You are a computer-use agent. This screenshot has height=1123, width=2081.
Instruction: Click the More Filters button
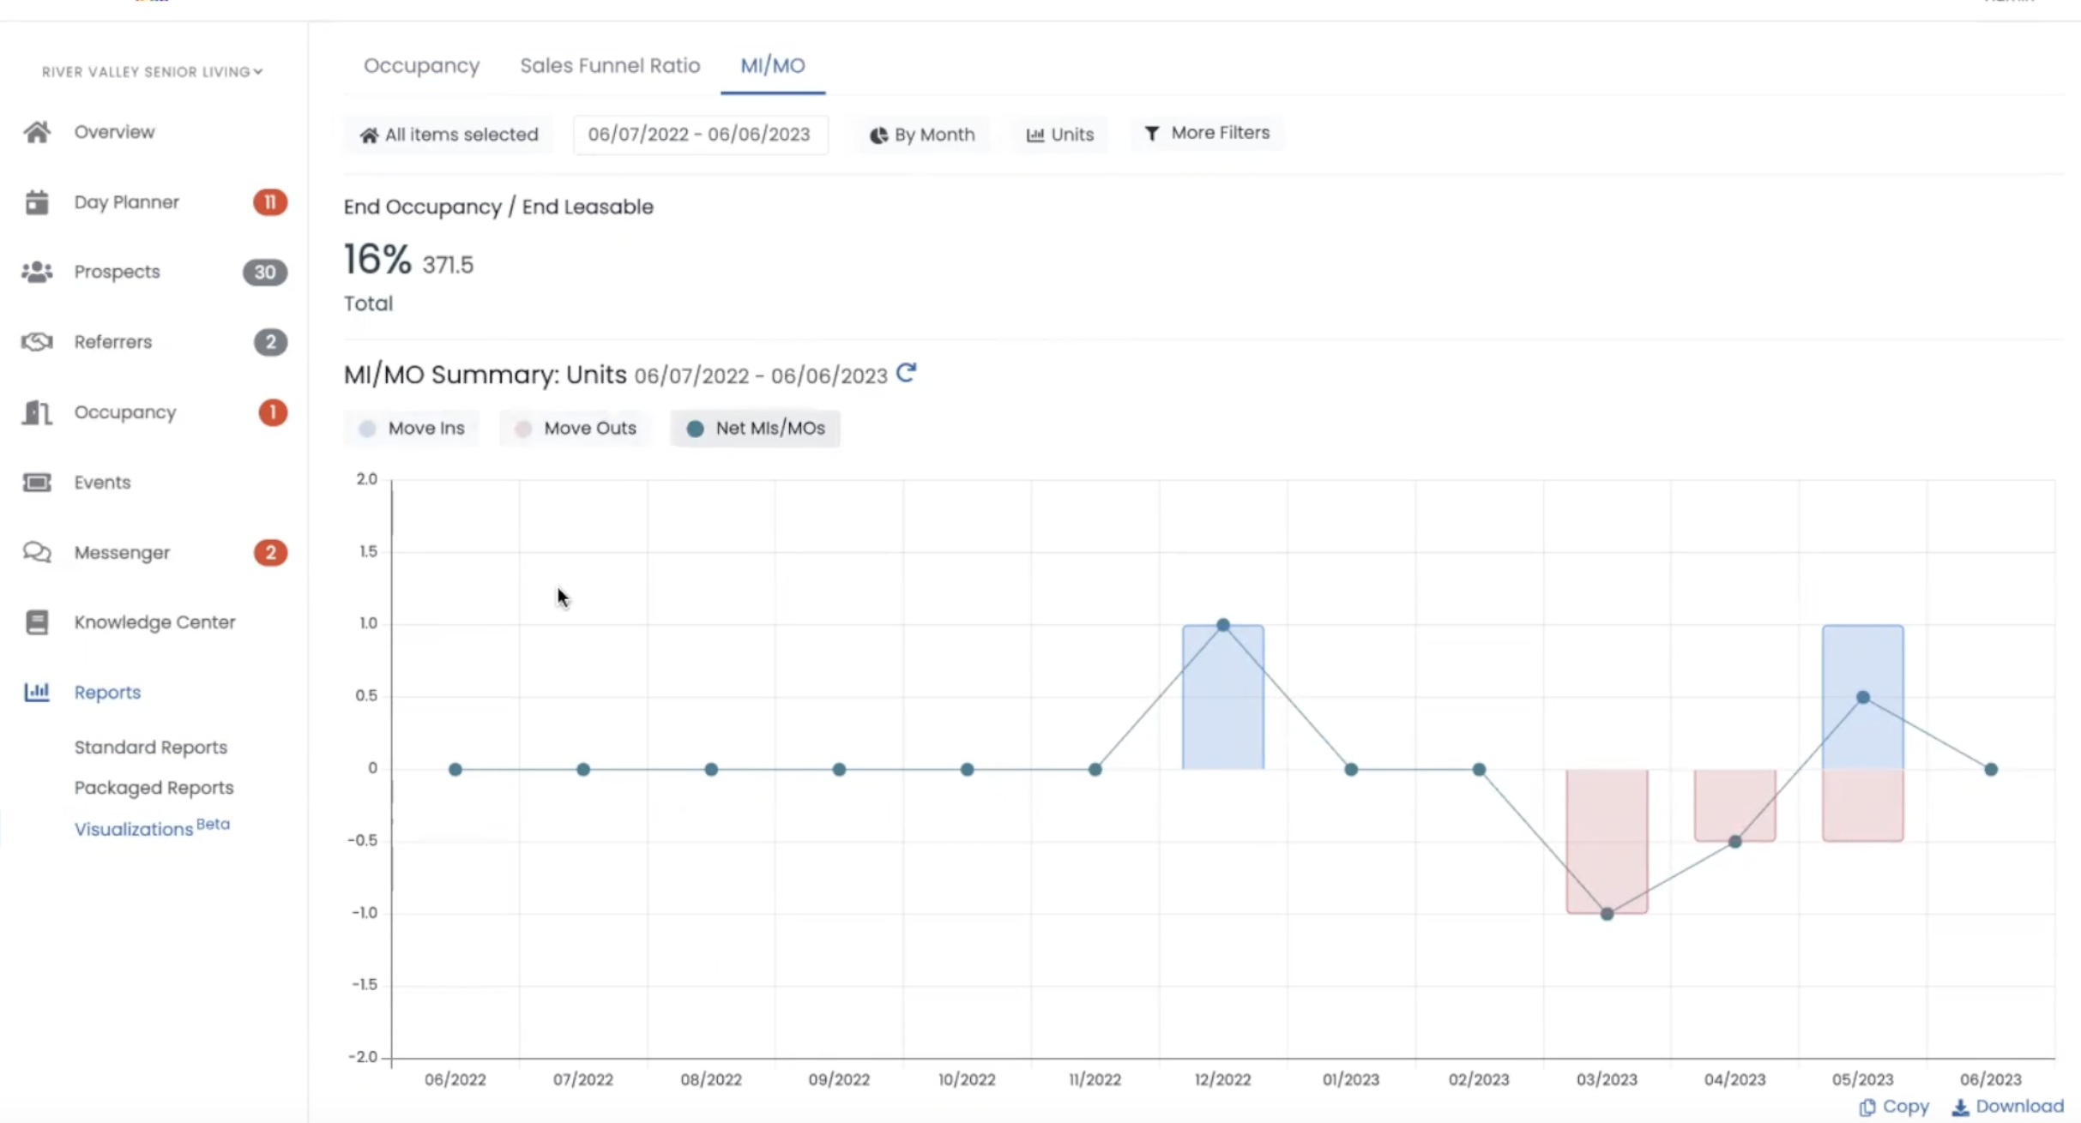coord(1207,133)
